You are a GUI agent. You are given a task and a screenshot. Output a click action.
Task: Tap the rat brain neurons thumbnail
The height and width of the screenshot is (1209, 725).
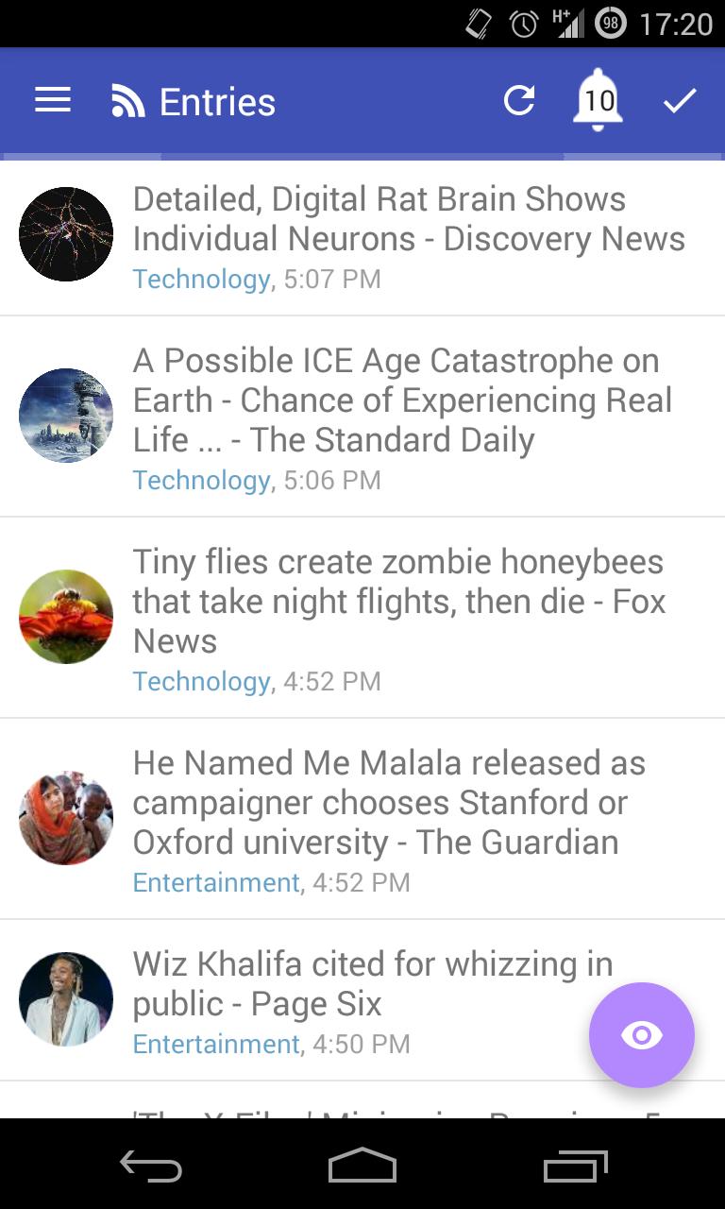pos(66,234)
